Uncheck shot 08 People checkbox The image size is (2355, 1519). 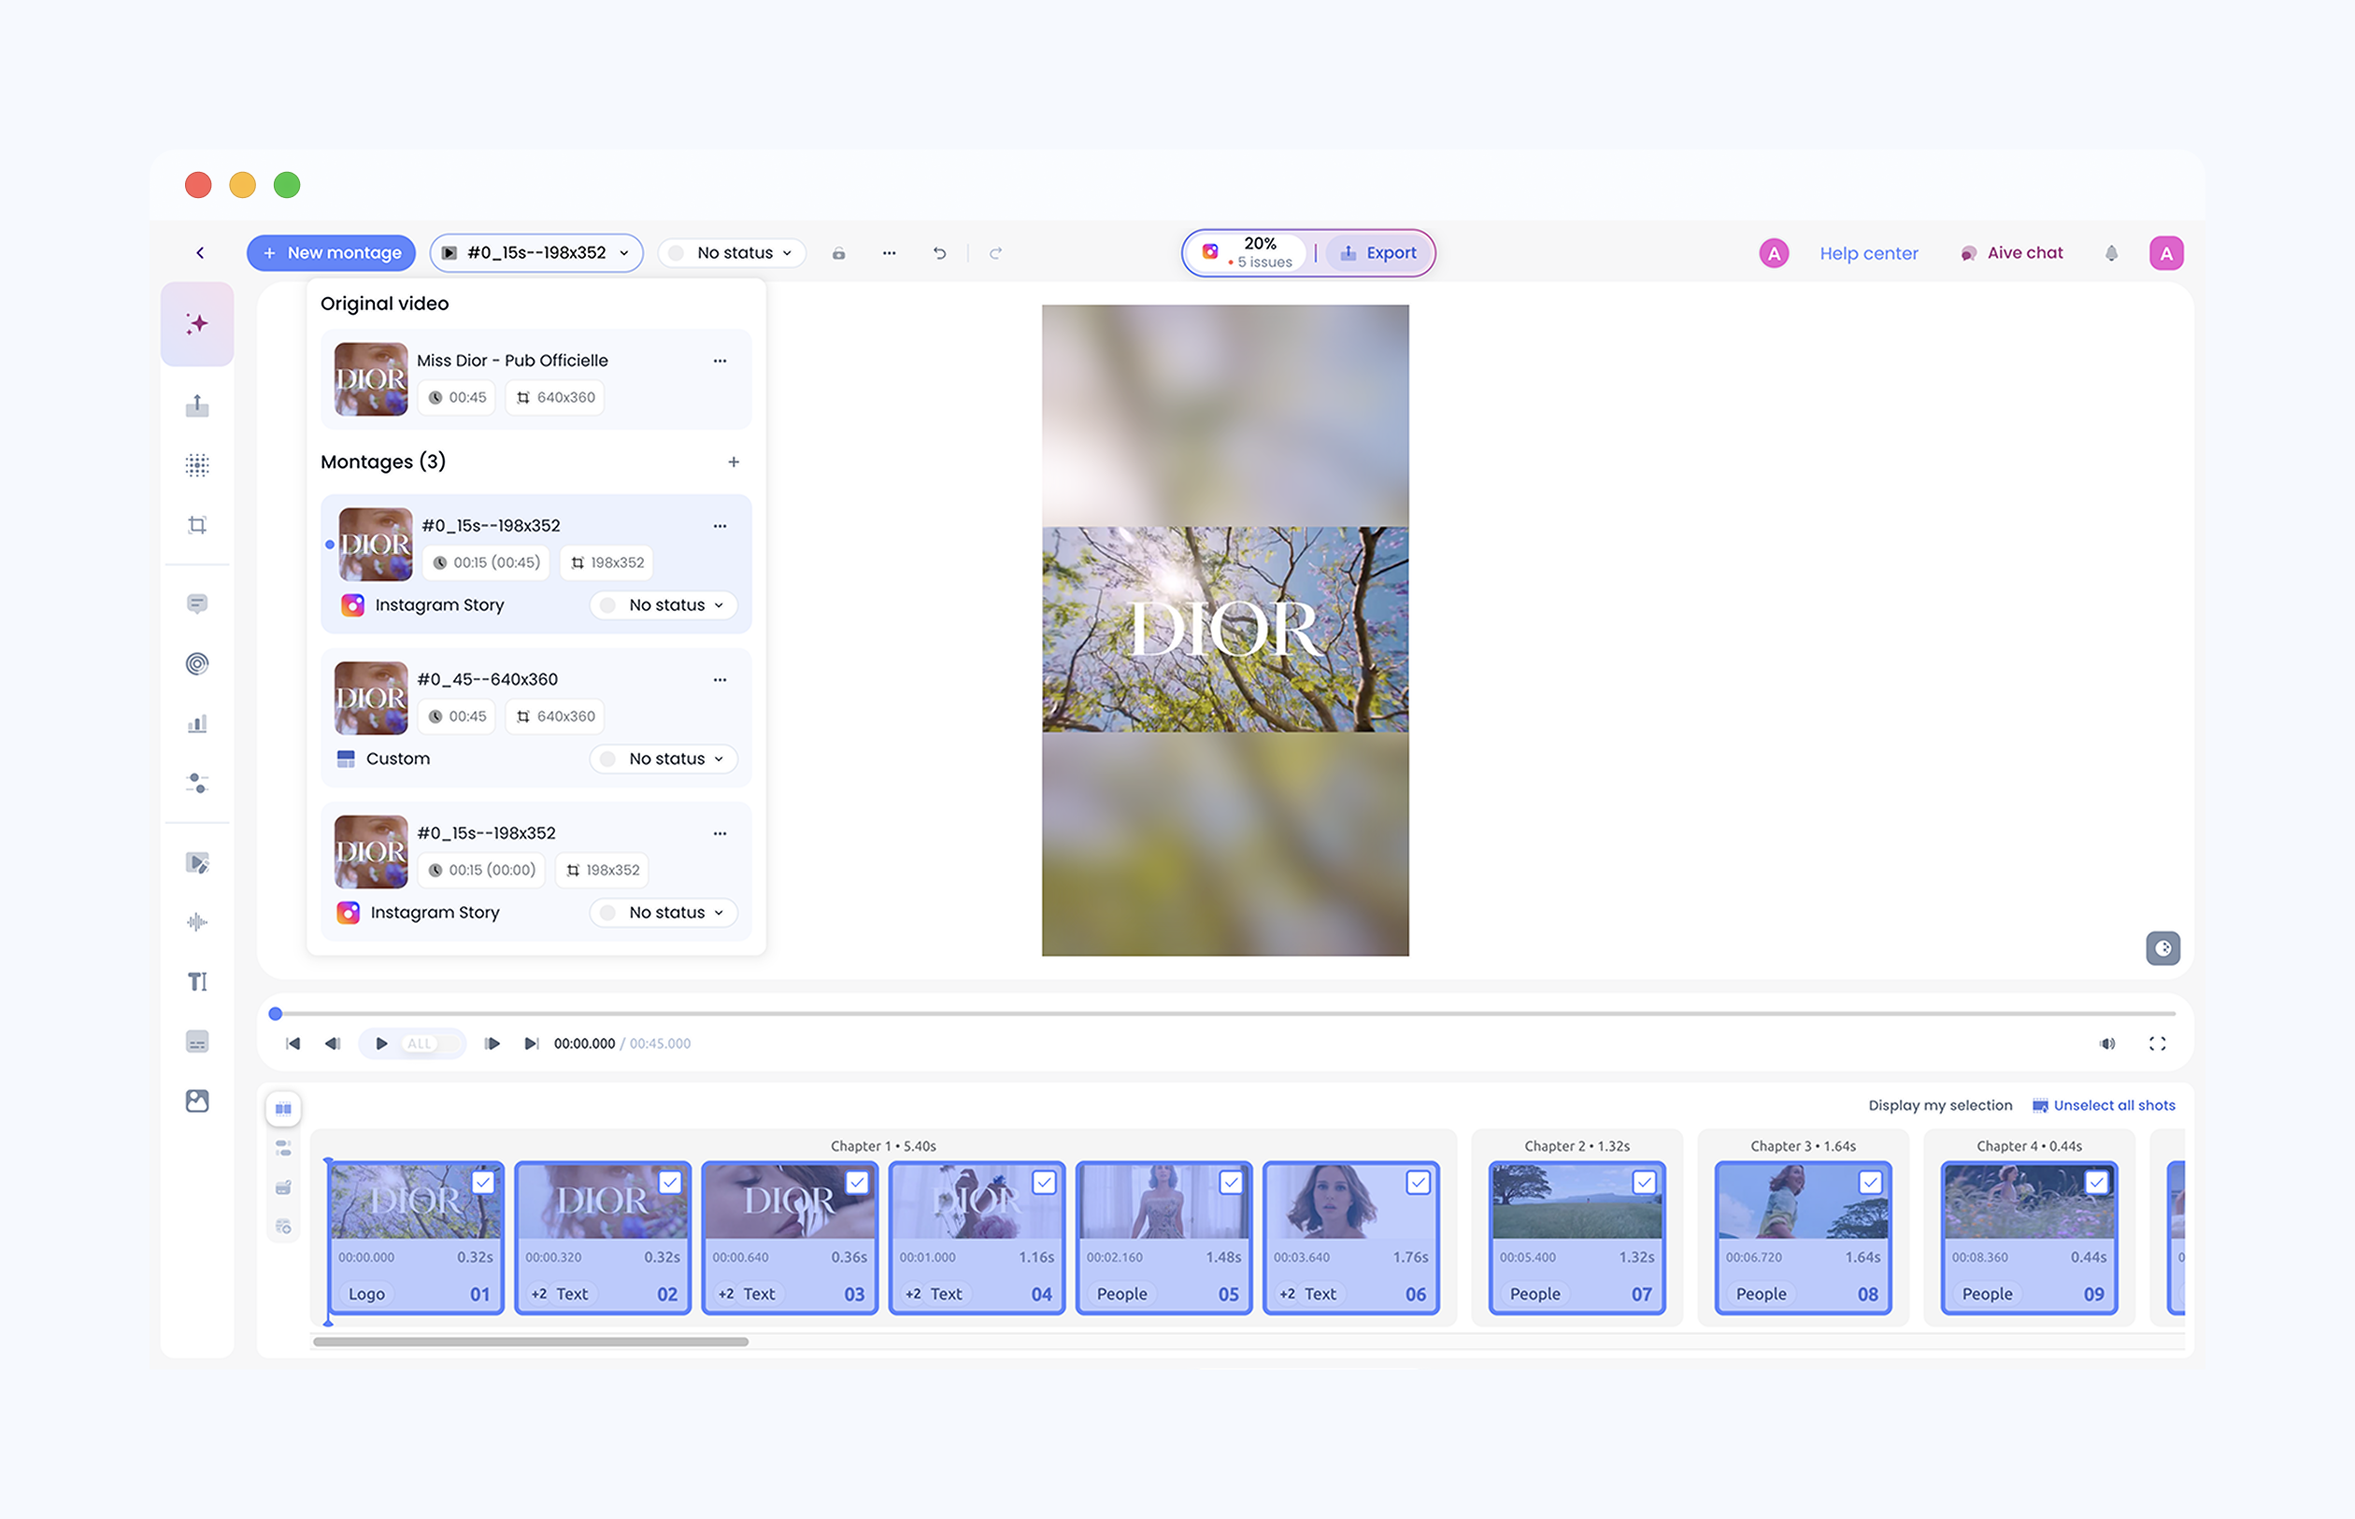[1870, 1182]
